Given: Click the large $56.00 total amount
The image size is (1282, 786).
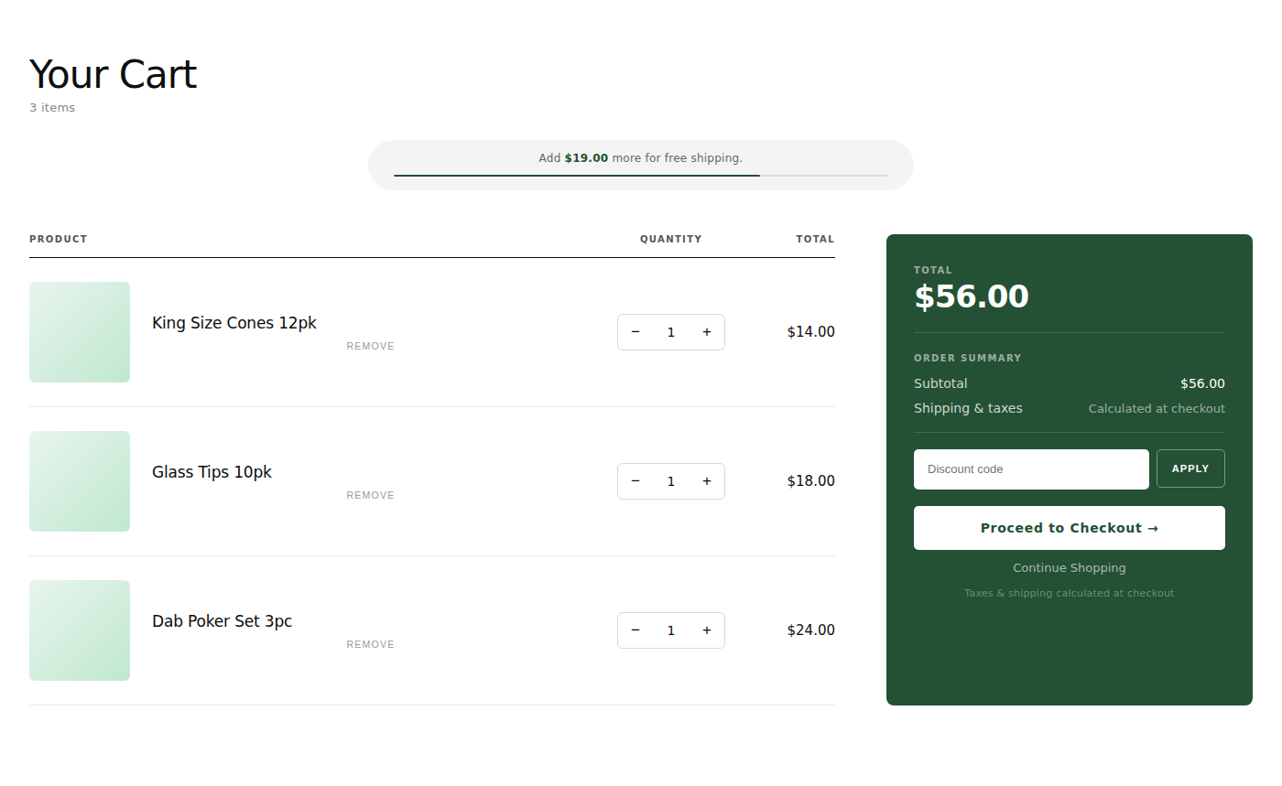Looking at the screenshot, I should [x=972, y=297].
